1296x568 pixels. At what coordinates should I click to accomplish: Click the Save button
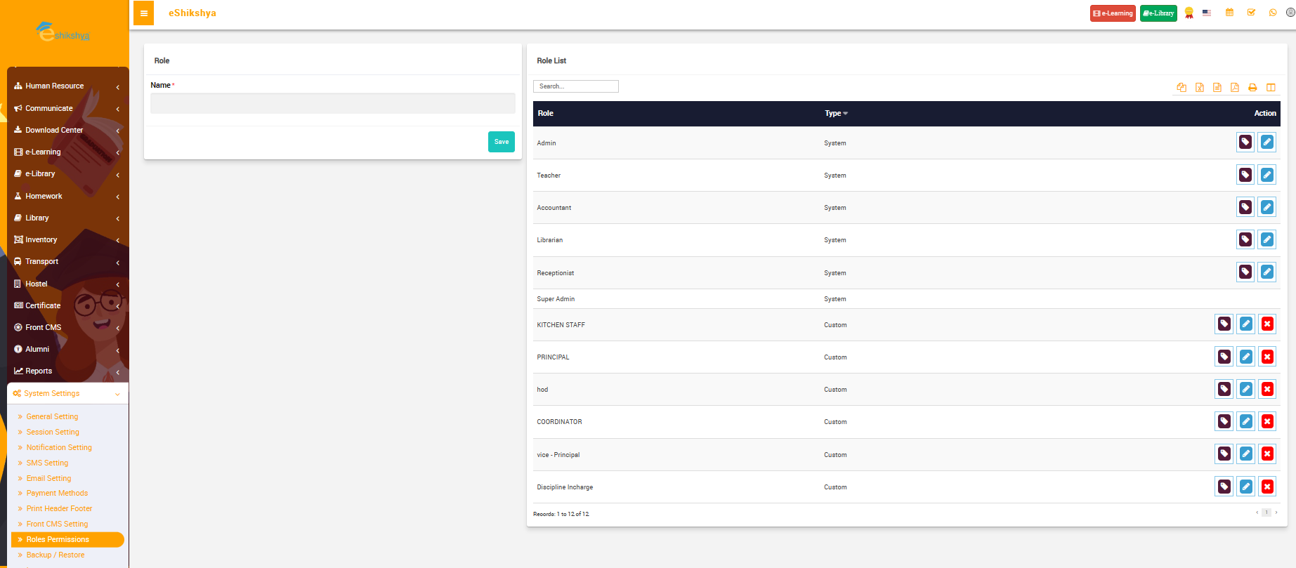coord(501,142)
